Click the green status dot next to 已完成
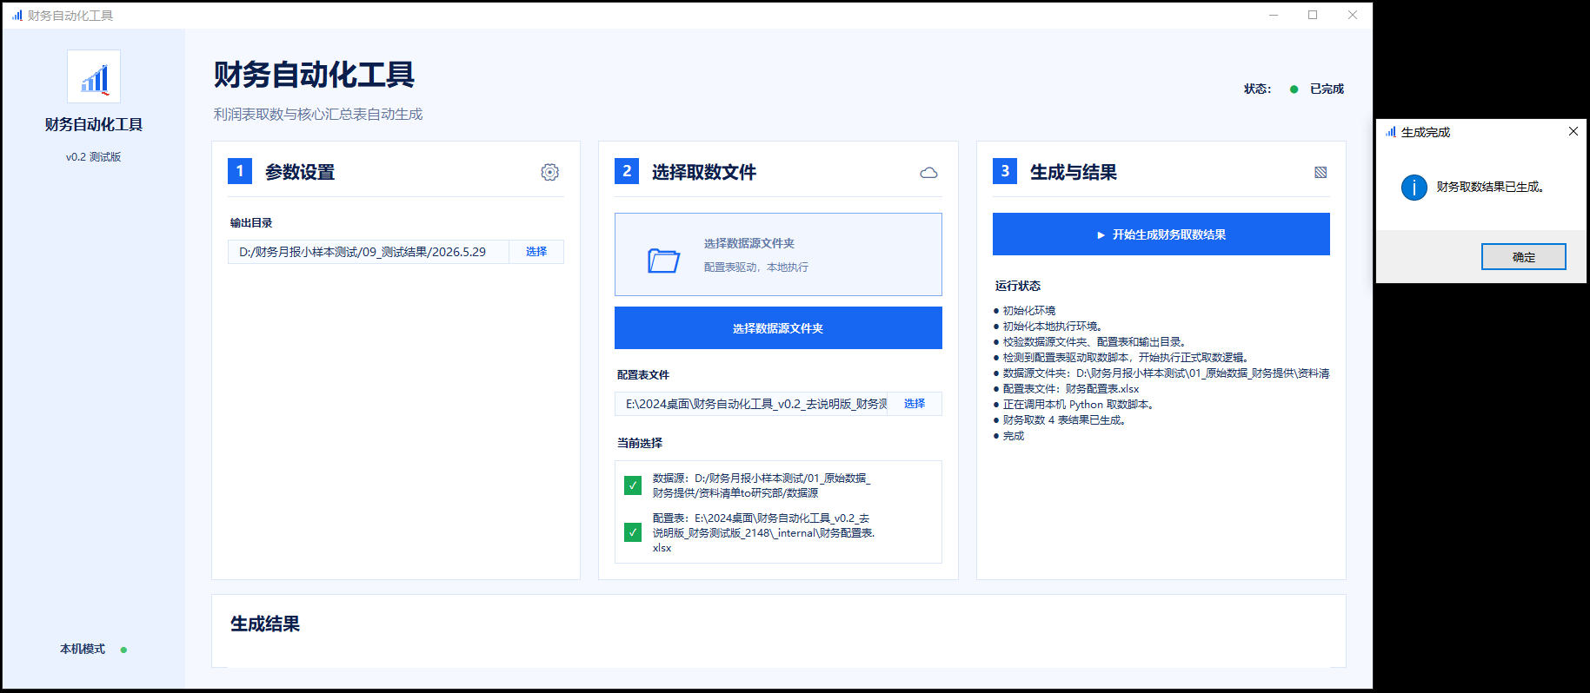 tap(1294, 89)
